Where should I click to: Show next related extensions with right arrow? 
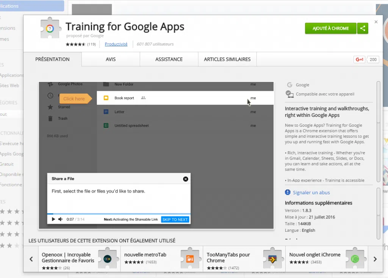coord(375,259)
